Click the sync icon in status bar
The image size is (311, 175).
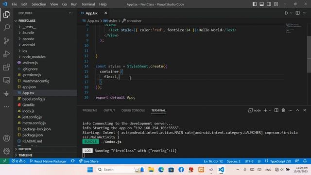click(73, 161)
